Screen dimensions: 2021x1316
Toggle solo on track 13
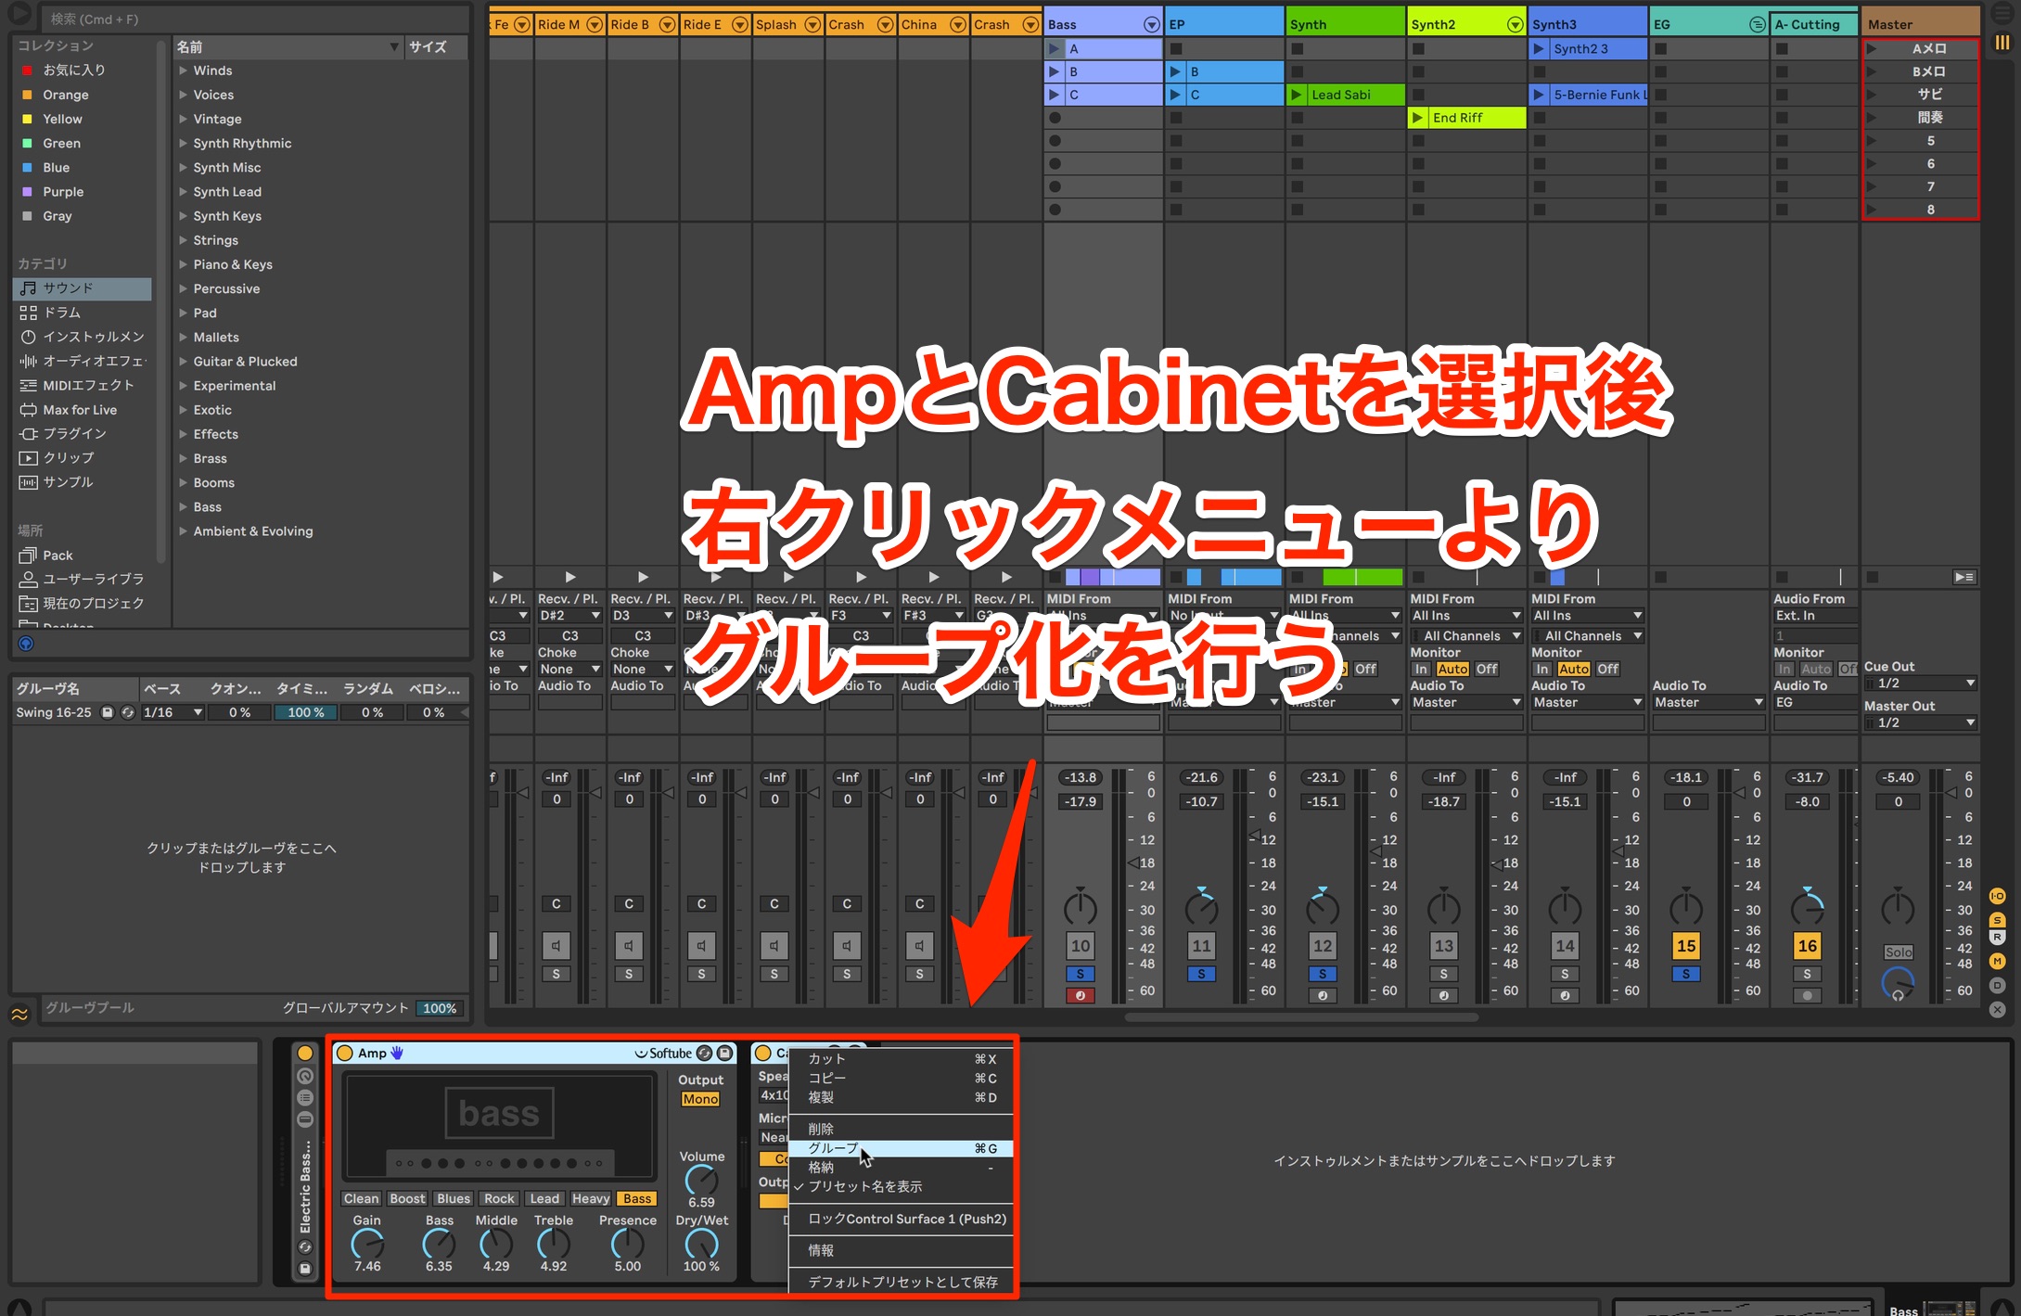coord(1443,974)
